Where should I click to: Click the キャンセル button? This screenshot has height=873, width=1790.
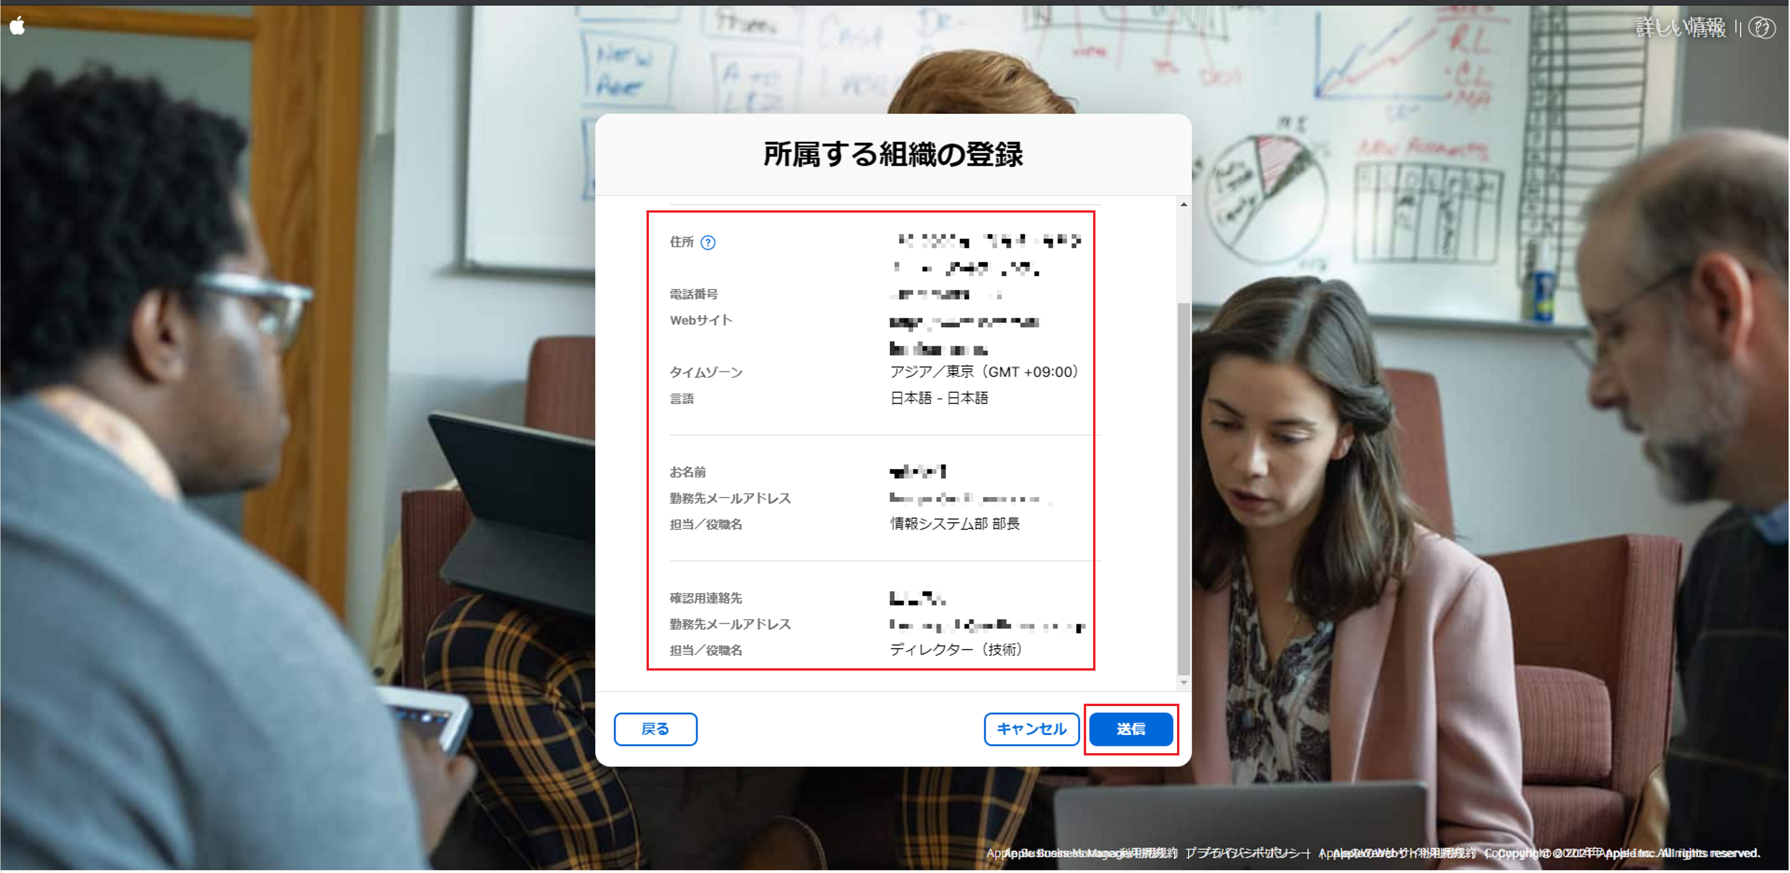click(x=1031, y=729)
